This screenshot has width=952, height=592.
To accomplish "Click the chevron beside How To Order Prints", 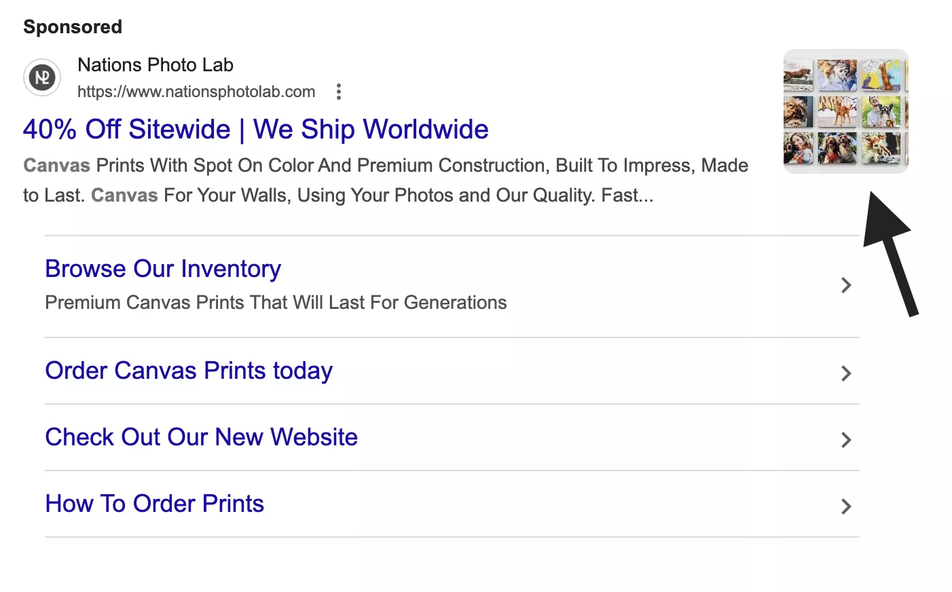I will click(845, 506).
